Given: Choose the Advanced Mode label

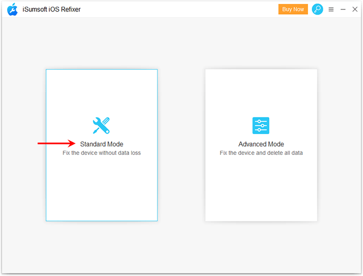Looking at the screenshot, I should tap(261, 144).
